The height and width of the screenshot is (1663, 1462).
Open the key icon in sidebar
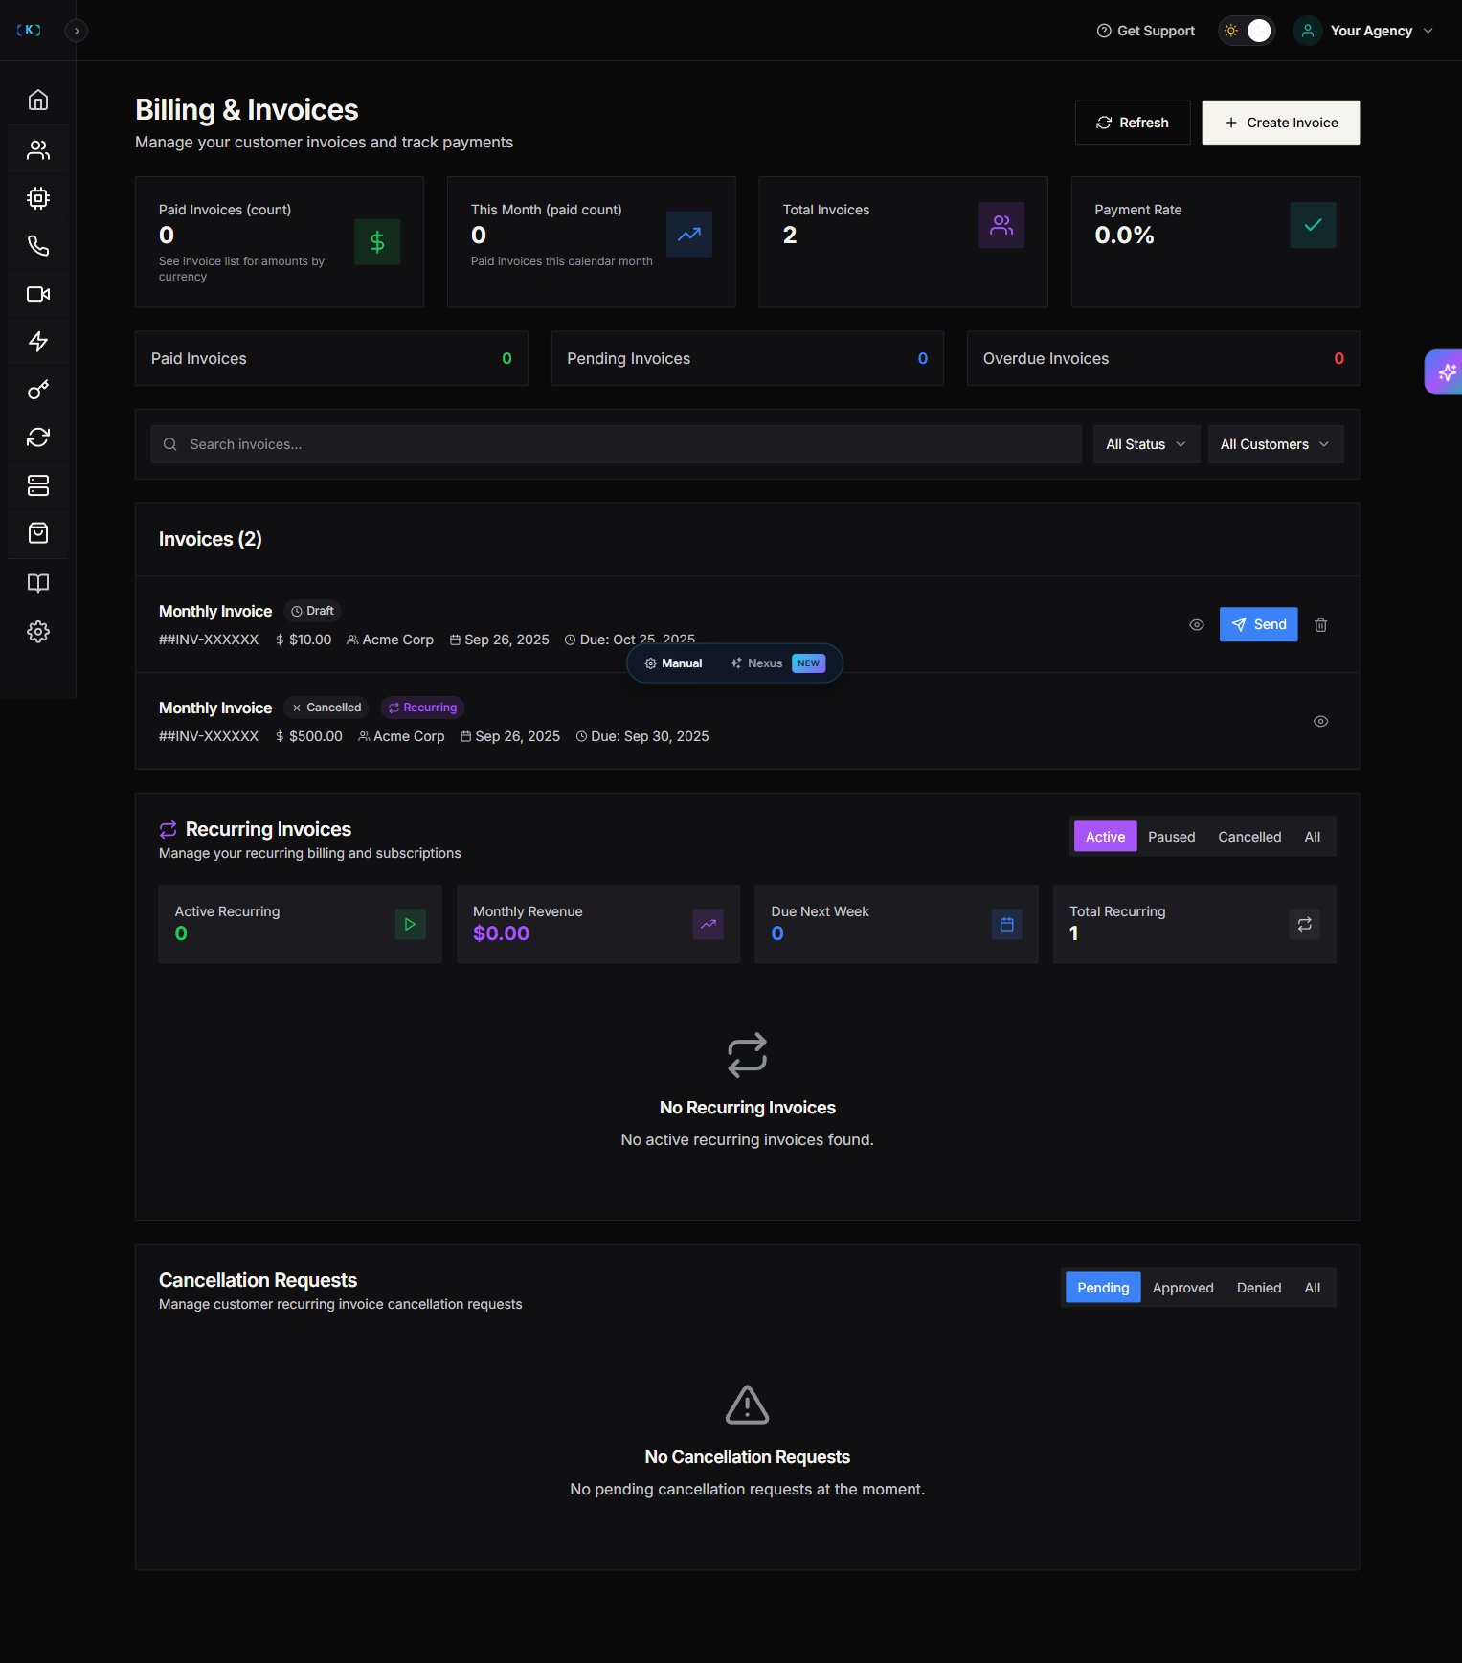(38, 390)
